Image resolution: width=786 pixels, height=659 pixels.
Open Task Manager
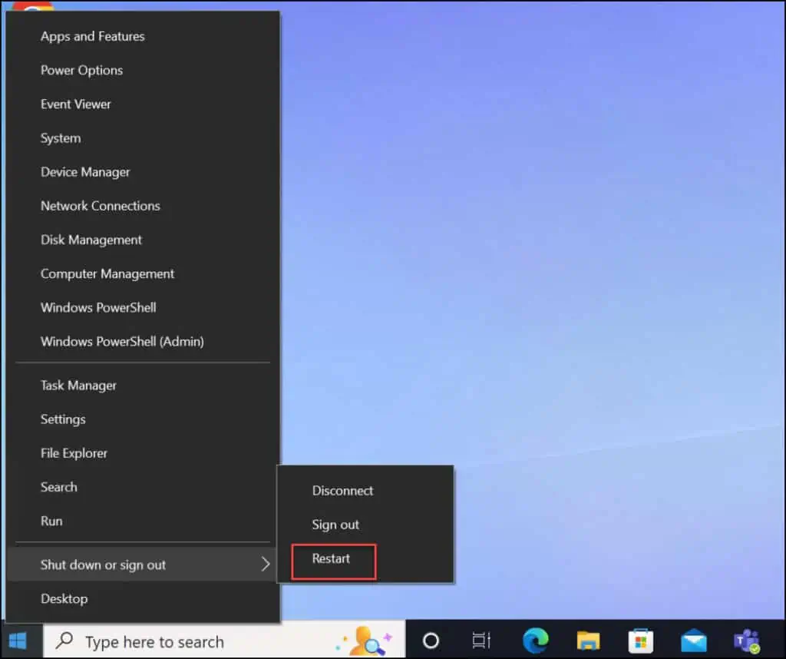(142, 385)
